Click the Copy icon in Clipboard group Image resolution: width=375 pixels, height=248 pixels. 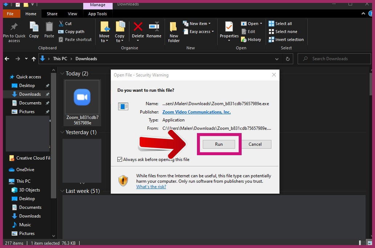tap(34, 26)
